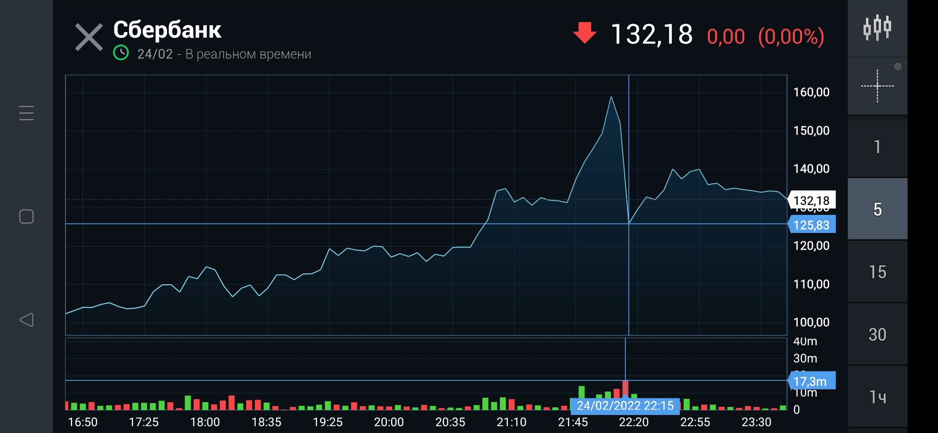This screenshot has height=433, width=938.
Task: Click the 30m volume axis label
Action: (x=805, y=358)
